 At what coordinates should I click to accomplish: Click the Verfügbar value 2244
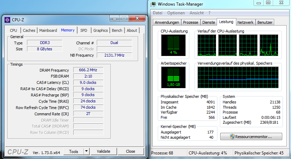click(211, 112)
